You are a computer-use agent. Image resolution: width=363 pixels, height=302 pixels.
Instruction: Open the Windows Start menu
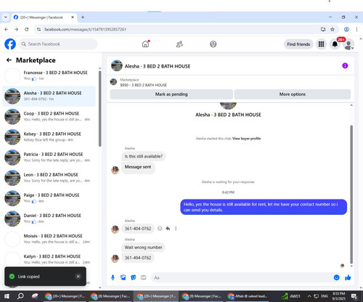pos(7,296)
